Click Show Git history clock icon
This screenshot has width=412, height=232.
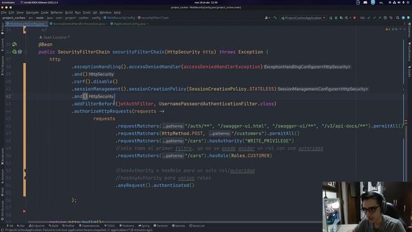(385, 18)
